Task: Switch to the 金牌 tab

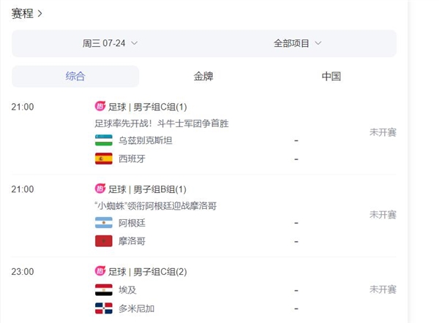Action: point(203,76)
